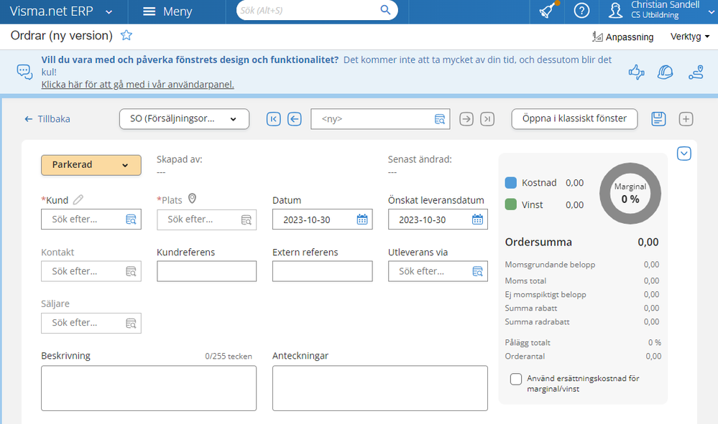Open Datum calendar picker

coord(362,220)
